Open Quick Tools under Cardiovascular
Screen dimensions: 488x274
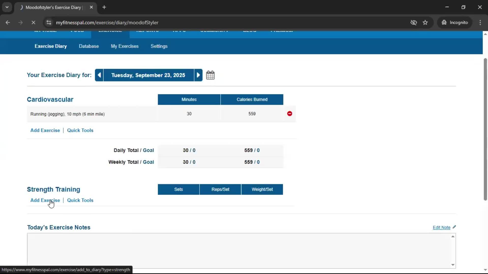pyautogui.click(x=80, y=130)
